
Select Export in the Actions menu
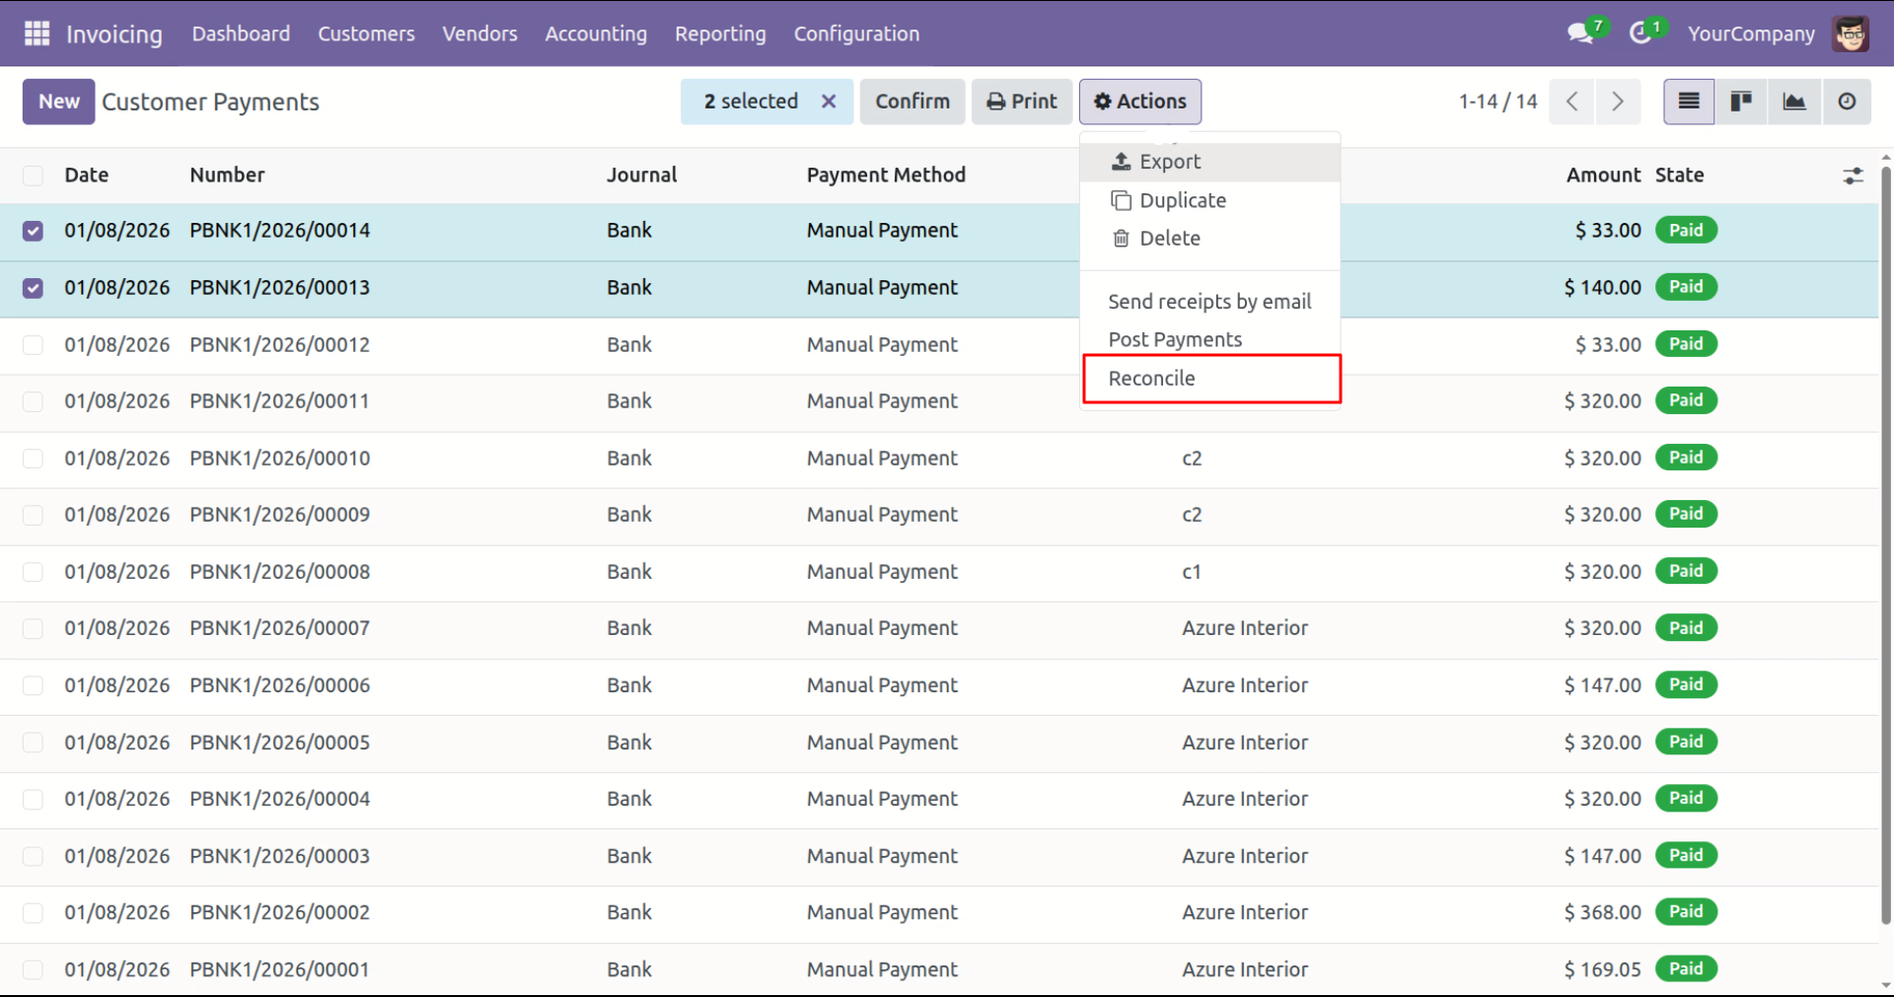pos(1169,162)
